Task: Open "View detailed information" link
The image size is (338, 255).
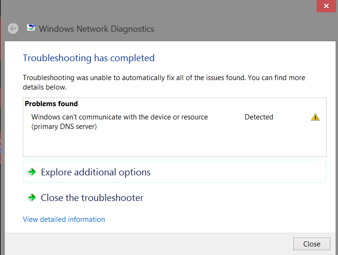Action: [x=64, y=219]
